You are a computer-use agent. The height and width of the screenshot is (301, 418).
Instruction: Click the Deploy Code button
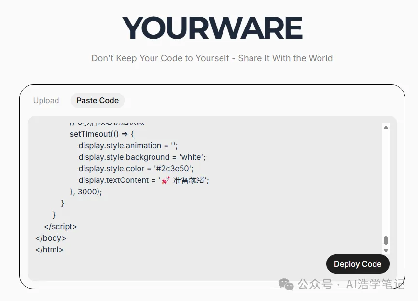tap(358, 264)
